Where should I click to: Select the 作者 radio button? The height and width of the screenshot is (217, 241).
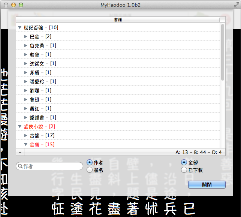coord(90,162)
